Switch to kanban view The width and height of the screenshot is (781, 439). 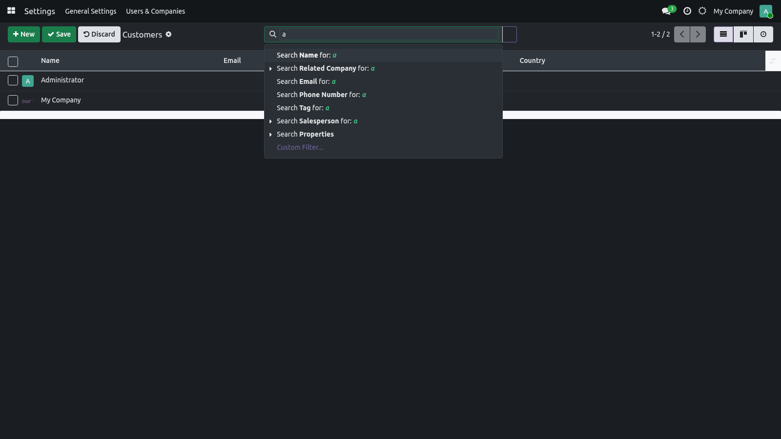coord(743,34)
